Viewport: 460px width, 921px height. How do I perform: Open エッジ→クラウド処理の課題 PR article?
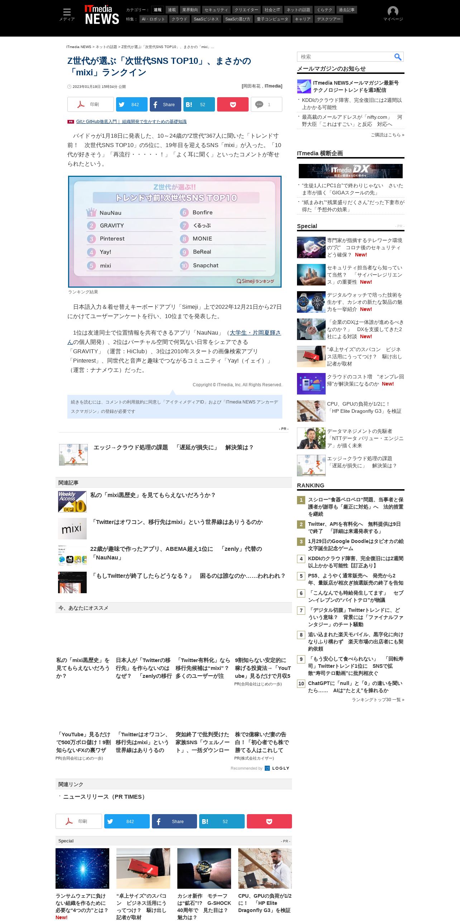coord(174,447)
